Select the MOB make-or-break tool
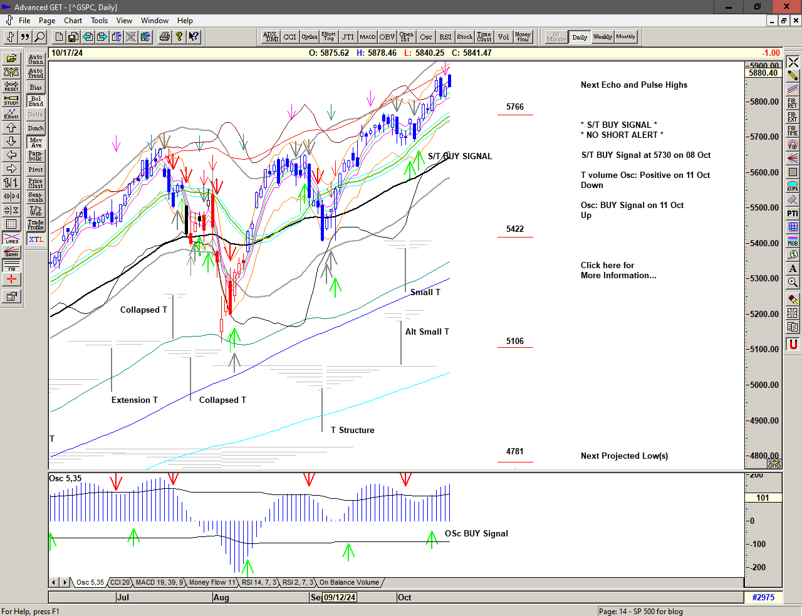 point(793,241)
